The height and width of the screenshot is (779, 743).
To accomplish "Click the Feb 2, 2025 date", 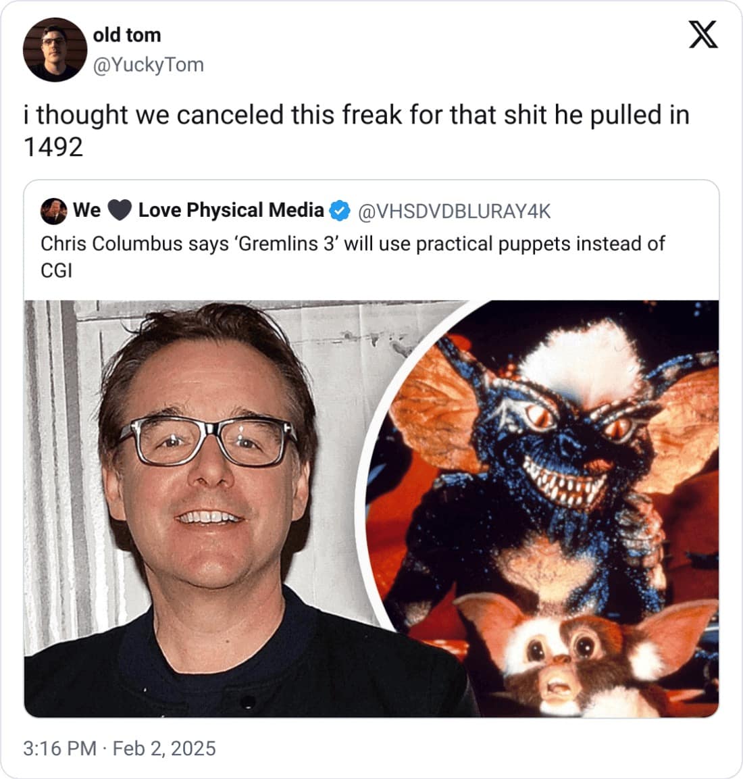I will click(x=164, y=748).
